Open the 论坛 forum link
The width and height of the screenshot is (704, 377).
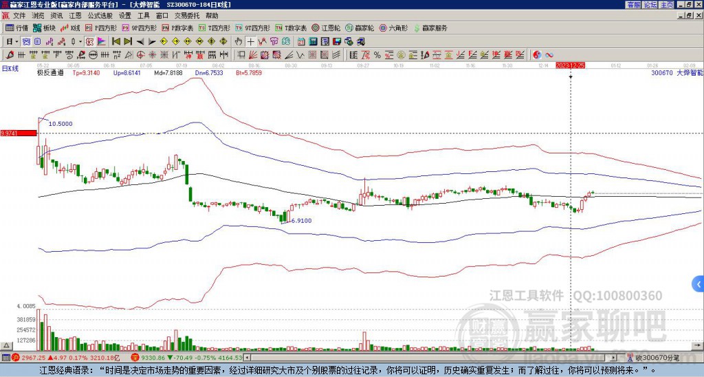[x=650, y=5]
